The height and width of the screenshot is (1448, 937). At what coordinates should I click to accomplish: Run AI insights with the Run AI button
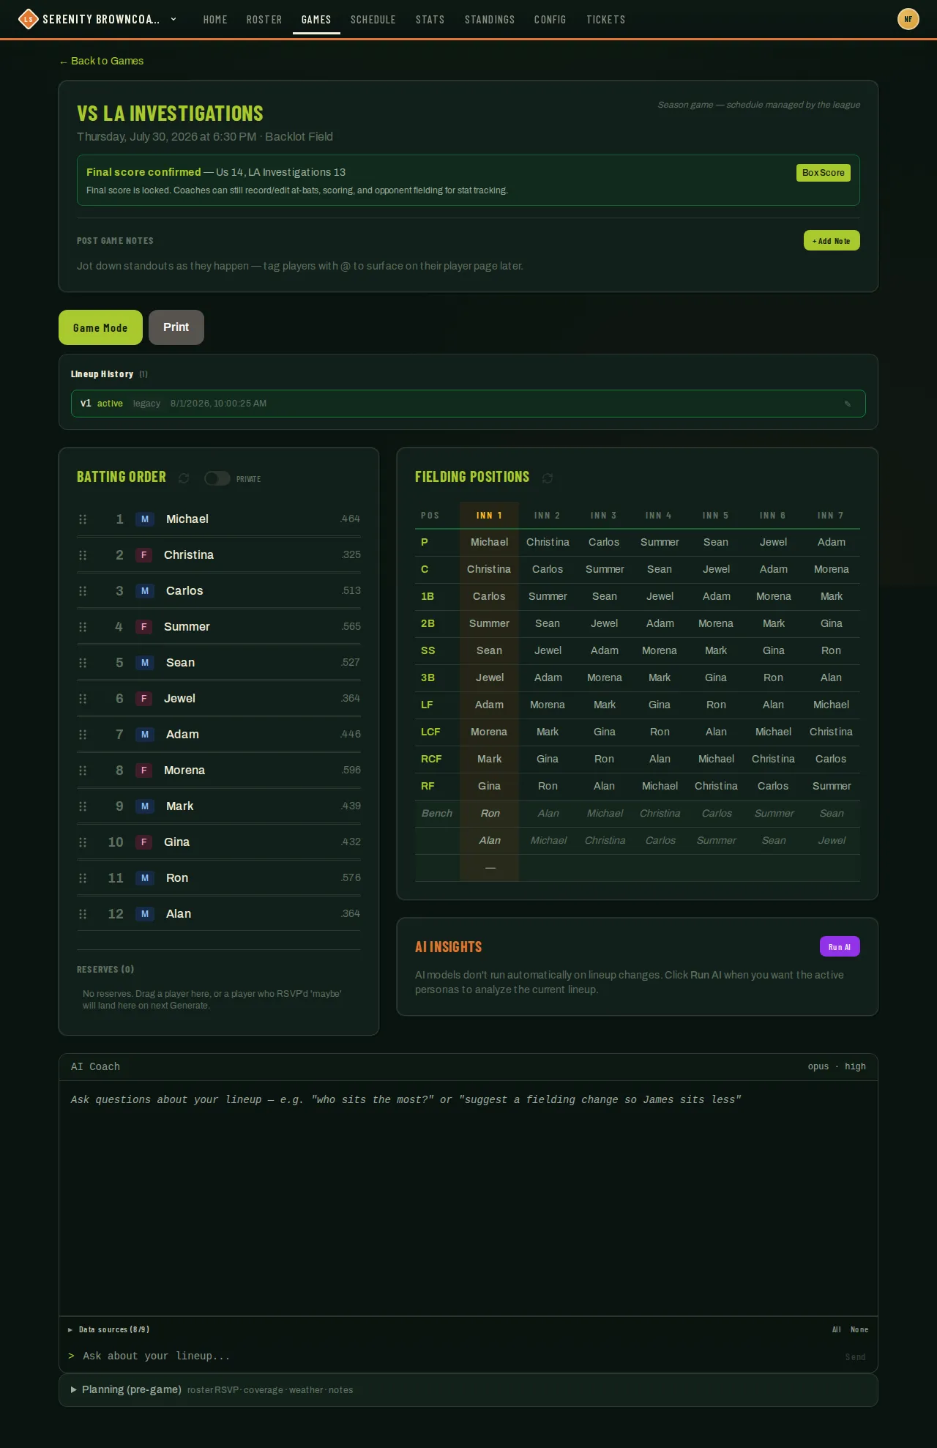click(x=840, y=946)
